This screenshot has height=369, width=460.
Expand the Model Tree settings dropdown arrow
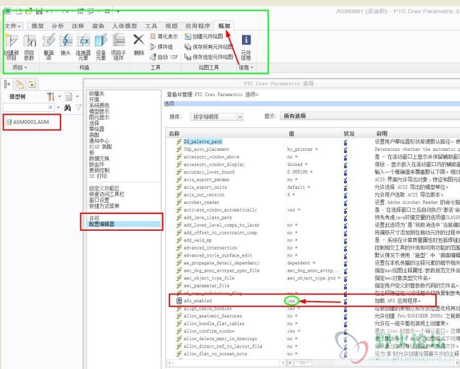tap(59, 96)
